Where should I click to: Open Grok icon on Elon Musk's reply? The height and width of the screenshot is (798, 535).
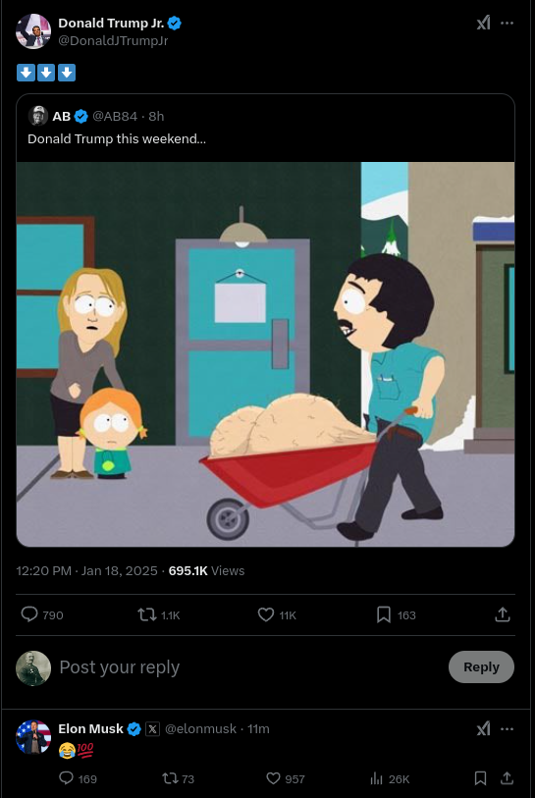pyautogui.click(x=484, y=728)
